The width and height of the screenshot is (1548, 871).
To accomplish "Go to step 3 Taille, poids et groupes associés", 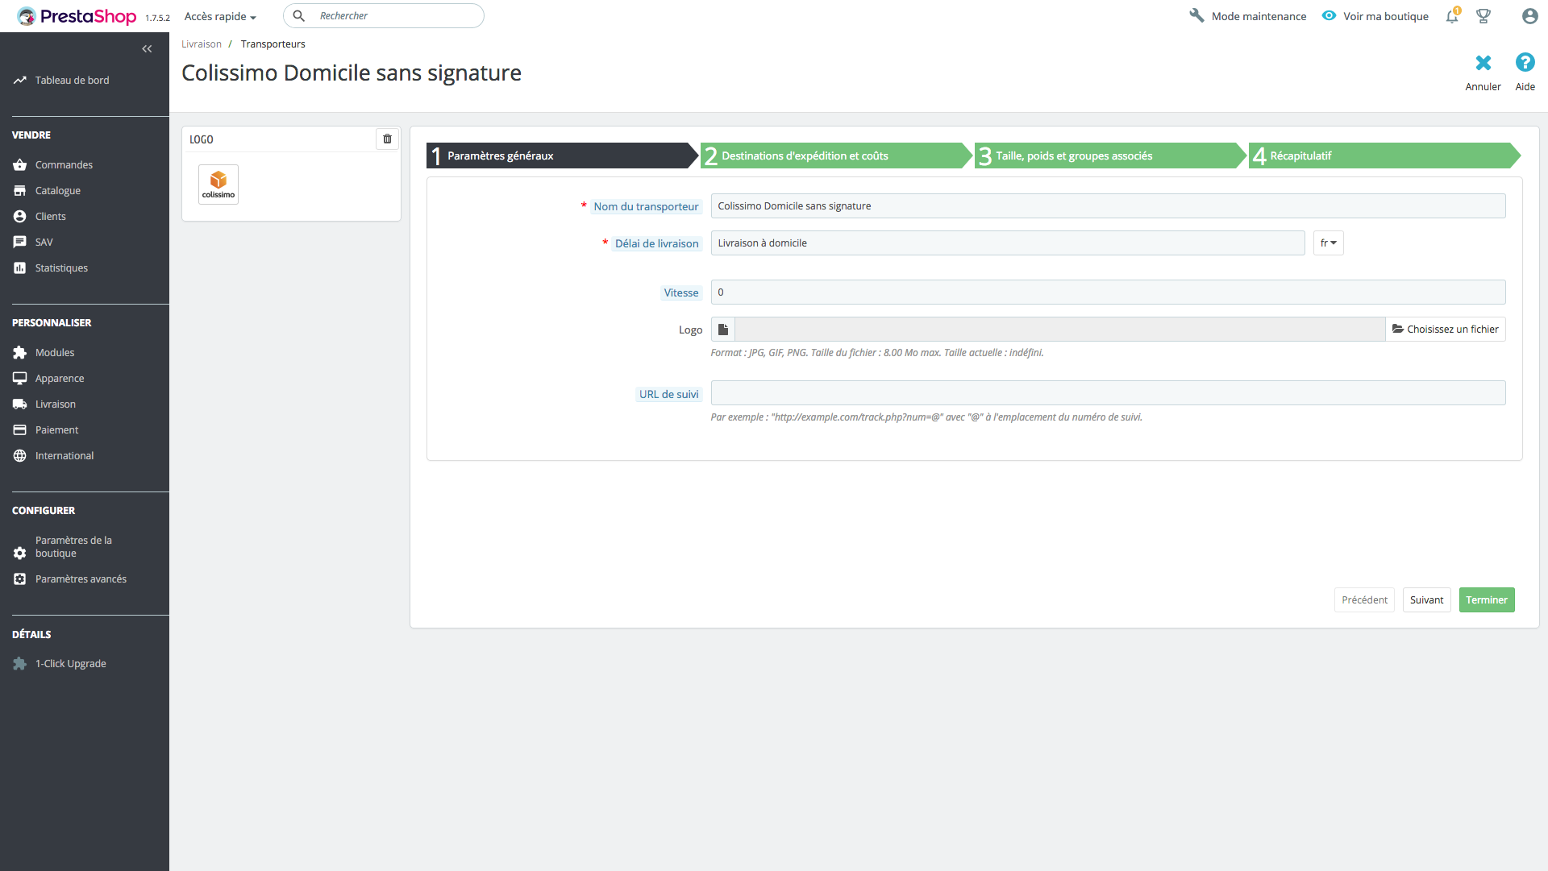I will pyautogui.click(x=1109, y=156).
